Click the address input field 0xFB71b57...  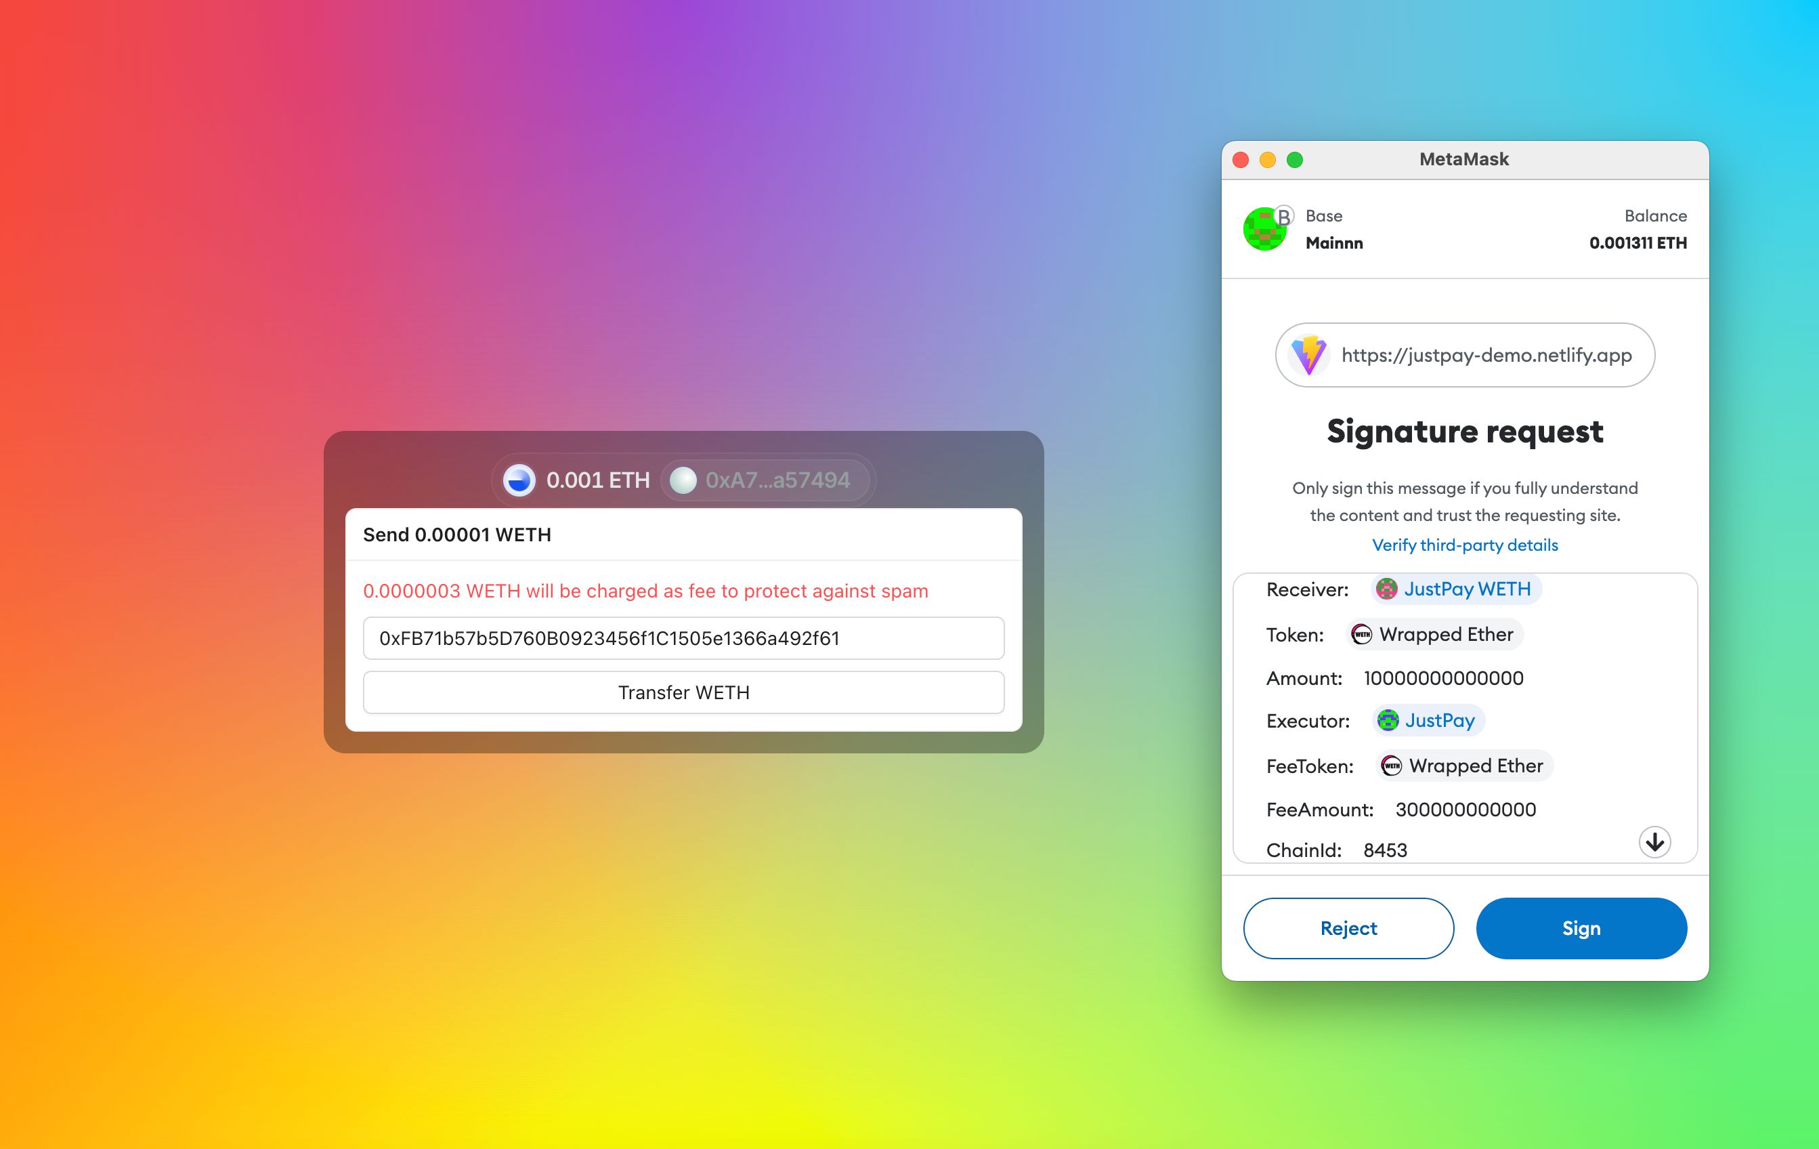(x=683, y=638)
